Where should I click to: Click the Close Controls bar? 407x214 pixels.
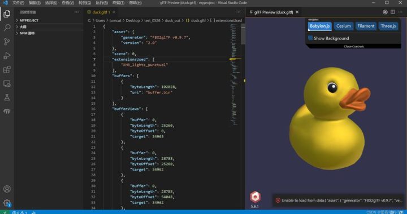click(x=353, y=47)
